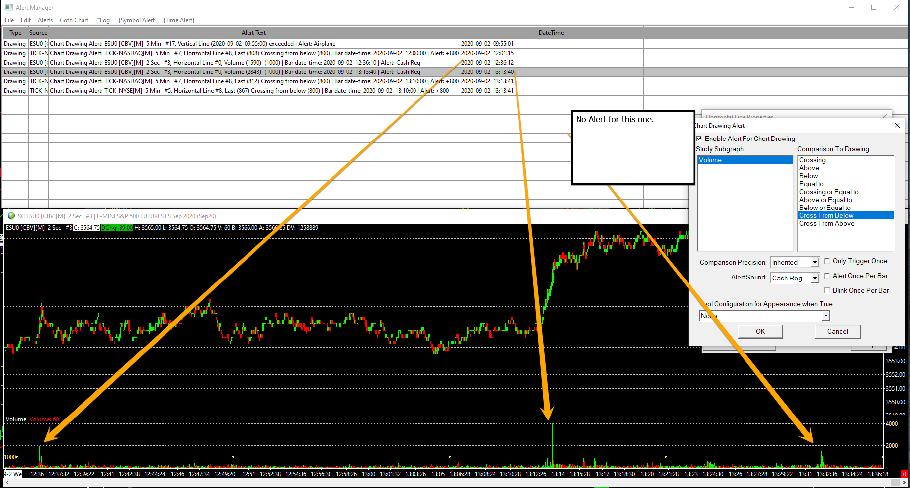Click the [Symbol Alert] menu item

coord(138,20)
